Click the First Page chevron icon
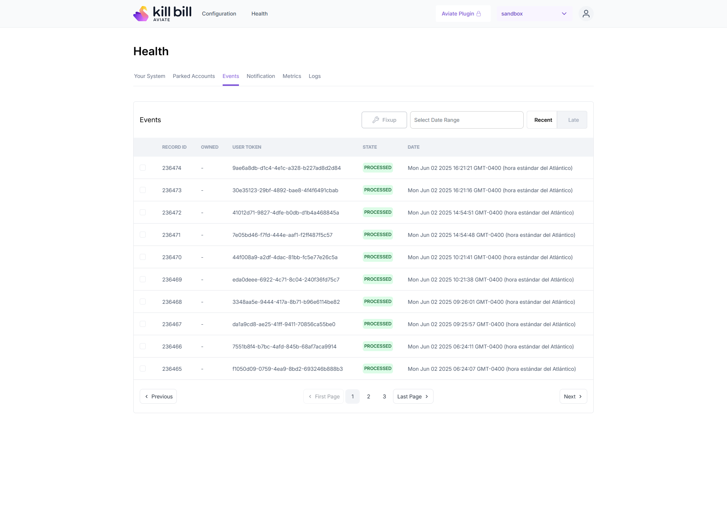This screenshot has width=727, height=510. tap(310, 396)
